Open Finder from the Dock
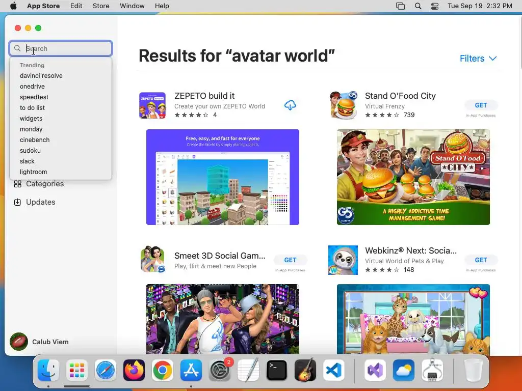Viewport: 522px width, 391px height. coord(48,370)
